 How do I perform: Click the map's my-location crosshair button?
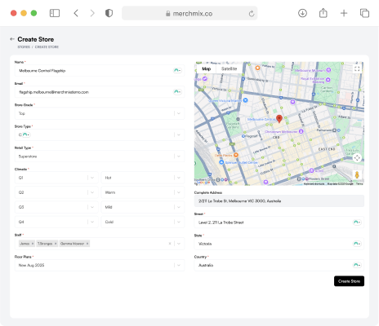(357, 158)
